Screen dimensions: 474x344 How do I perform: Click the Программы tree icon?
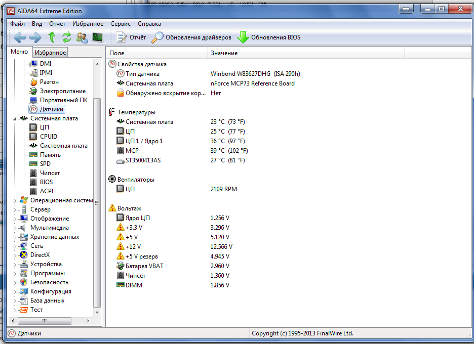click(x=24, y=273)
